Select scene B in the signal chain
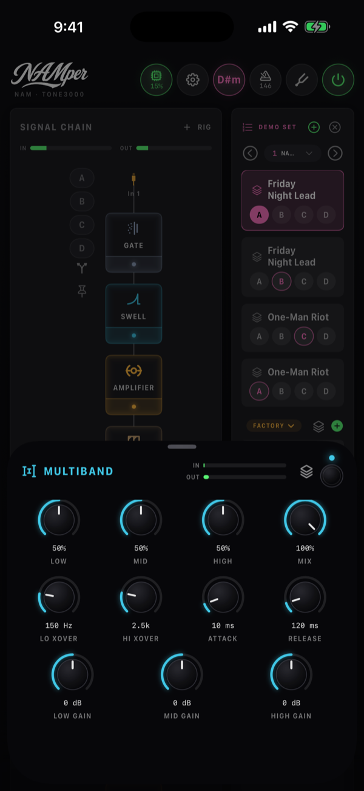This screenshot has height=791, width=364. pos(82,202)
